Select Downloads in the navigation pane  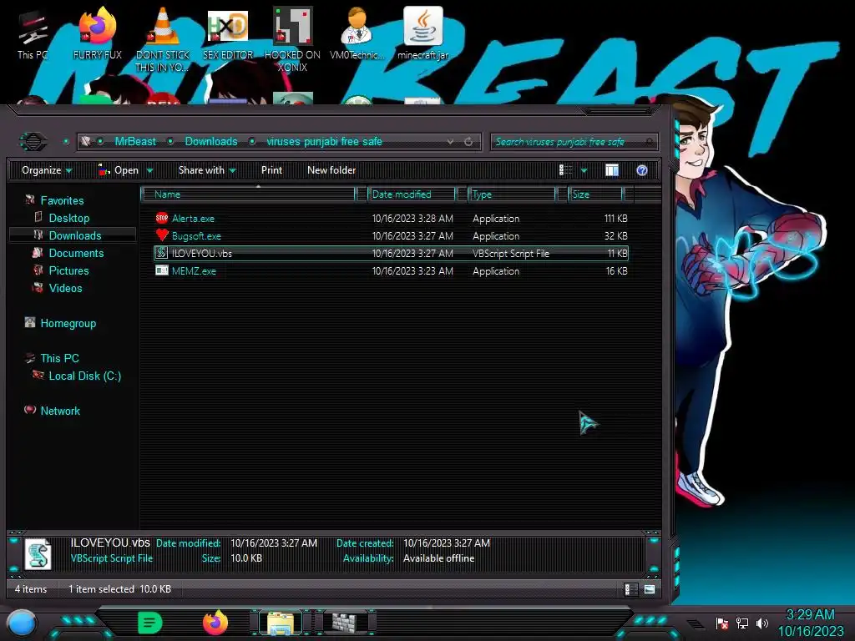tap(75, 235)
